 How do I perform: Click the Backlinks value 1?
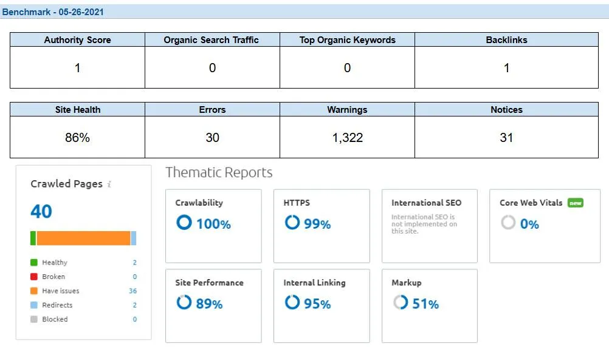[506, 68]
